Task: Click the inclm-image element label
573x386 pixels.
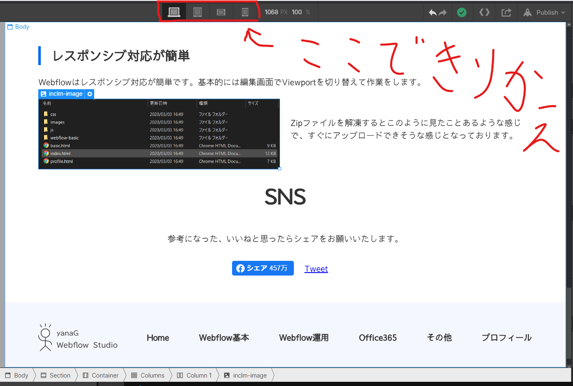Action: (x=61, y=94)
